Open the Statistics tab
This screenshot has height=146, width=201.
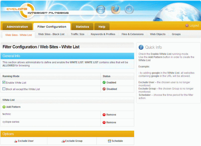tap(82, 27)
